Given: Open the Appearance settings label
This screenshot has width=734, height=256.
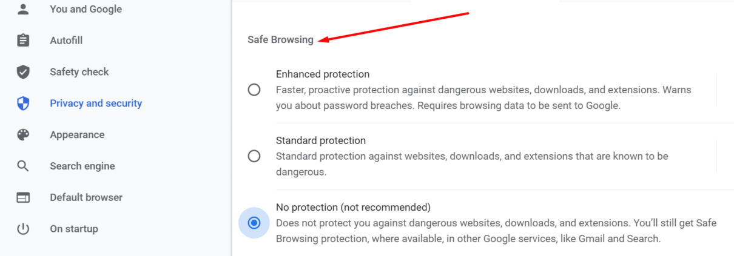Looking at the screenshot, I should pos(77,134).
